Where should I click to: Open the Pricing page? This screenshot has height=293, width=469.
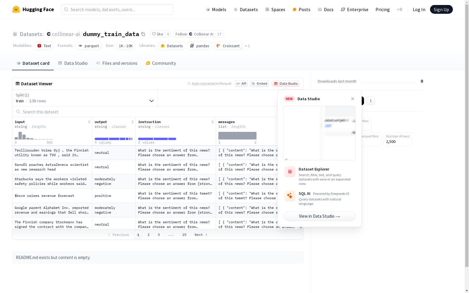(x=383, y=9)
